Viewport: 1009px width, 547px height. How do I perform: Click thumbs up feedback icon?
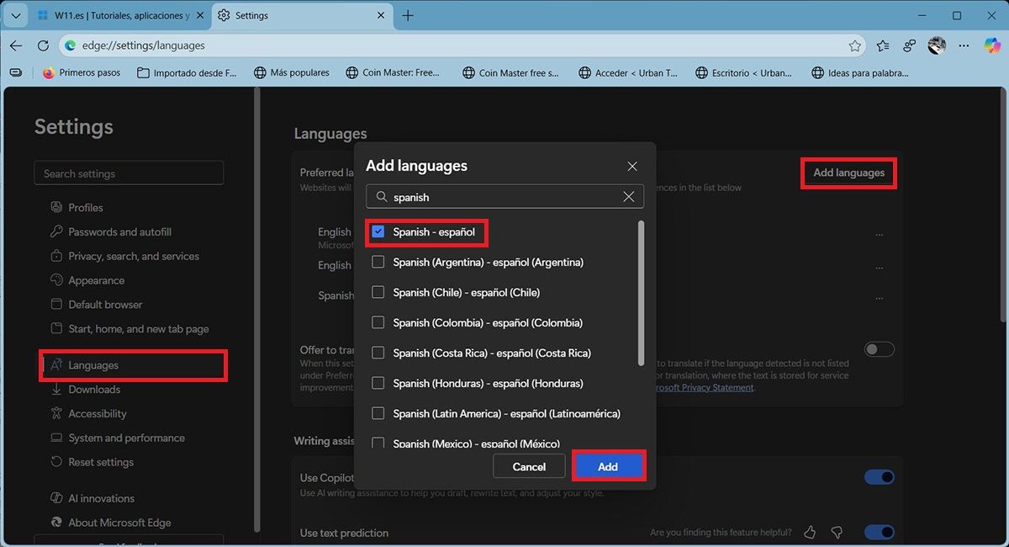tap(810, 533)
